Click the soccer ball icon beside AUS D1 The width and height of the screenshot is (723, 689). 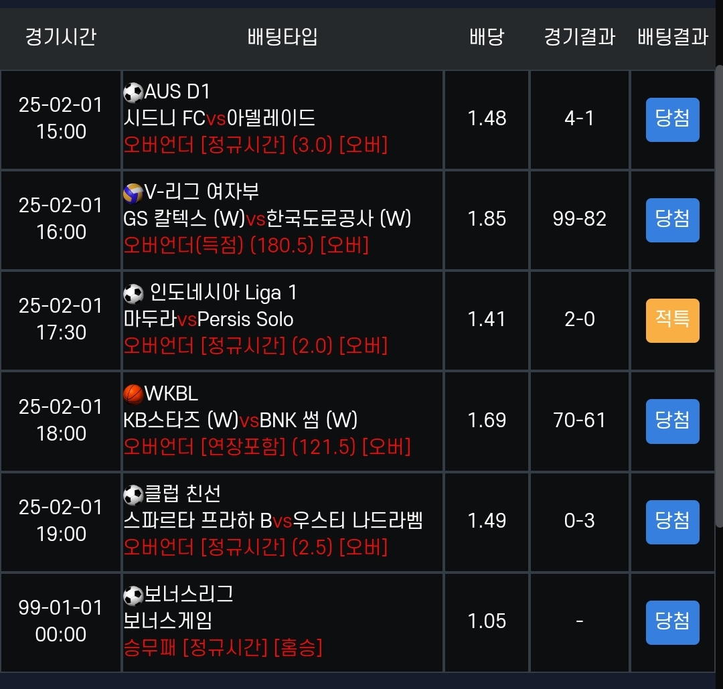(134, 92)
